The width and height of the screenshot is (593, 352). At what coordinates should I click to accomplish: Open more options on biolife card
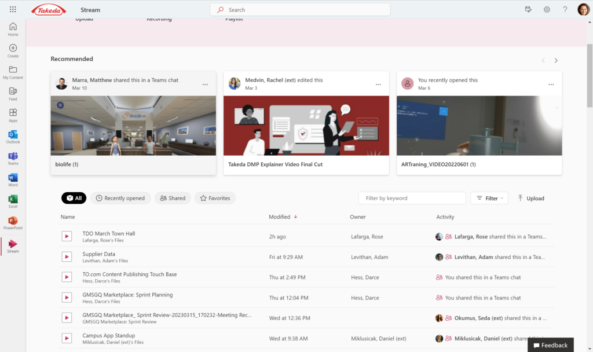point(205,85)
